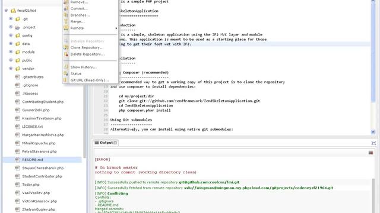Open StudentContributor.php in the tree
The height and width of the screenshot is (213, 380).
(x=42, y=176)
